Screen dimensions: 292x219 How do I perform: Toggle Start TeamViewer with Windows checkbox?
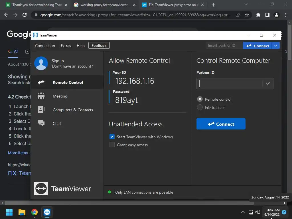[112, 137]
